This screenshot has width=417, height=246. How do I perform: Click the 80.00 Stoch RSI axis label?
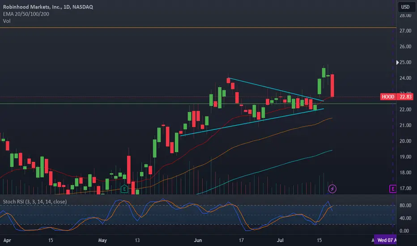(405, 205)
